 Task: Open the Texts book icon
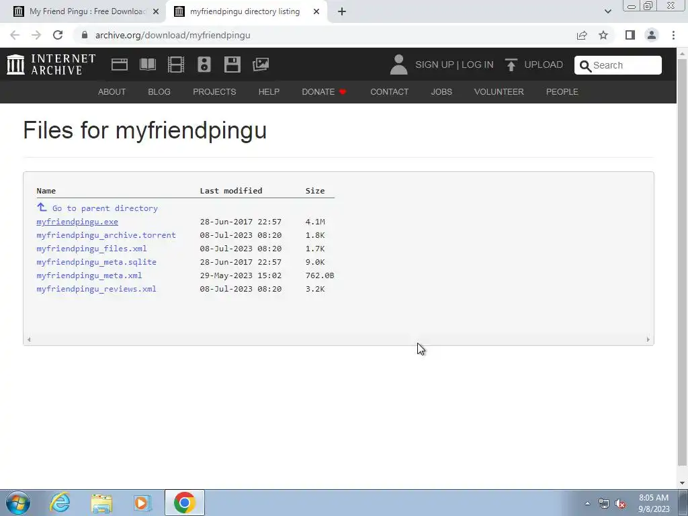tap(147, 64)
